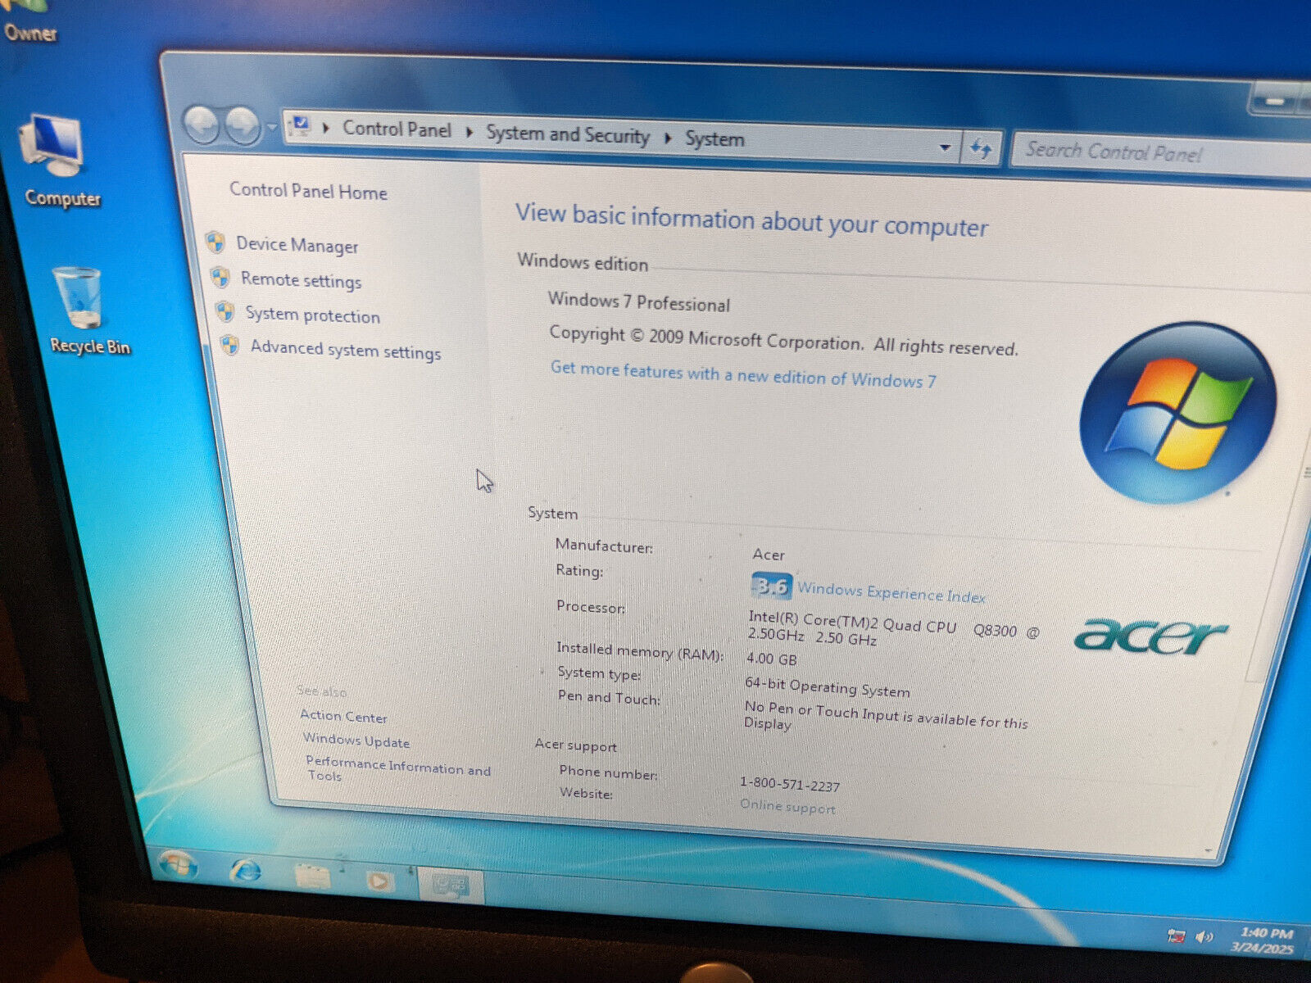Open the Windows Experience Index link

click(891, 592)
